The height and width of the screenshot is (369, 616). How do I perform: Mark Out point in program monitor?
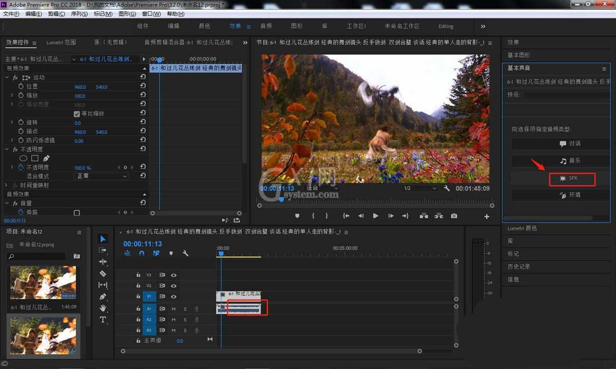[x=326, y=216]
